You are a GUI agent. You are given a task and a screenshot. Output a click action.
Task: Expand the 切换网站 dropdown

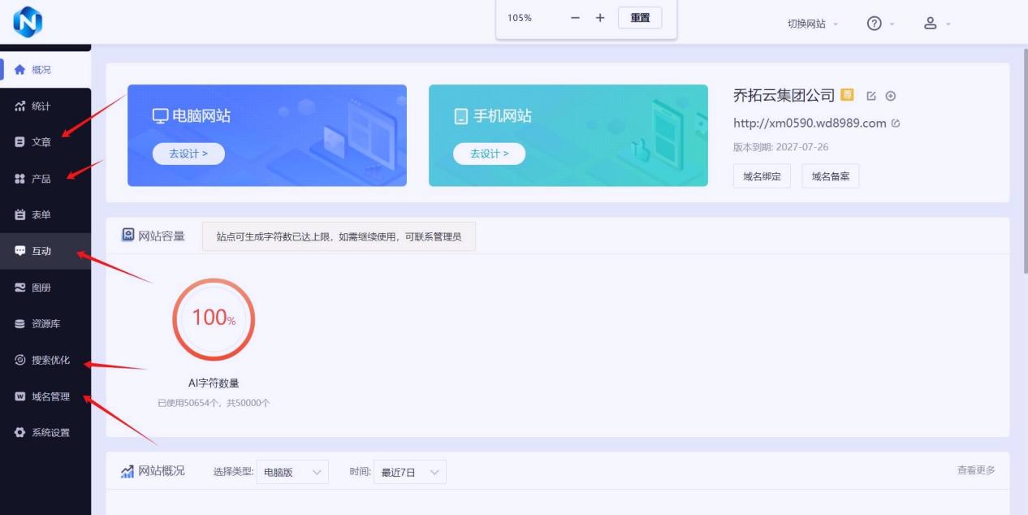[x=812, y=24]
